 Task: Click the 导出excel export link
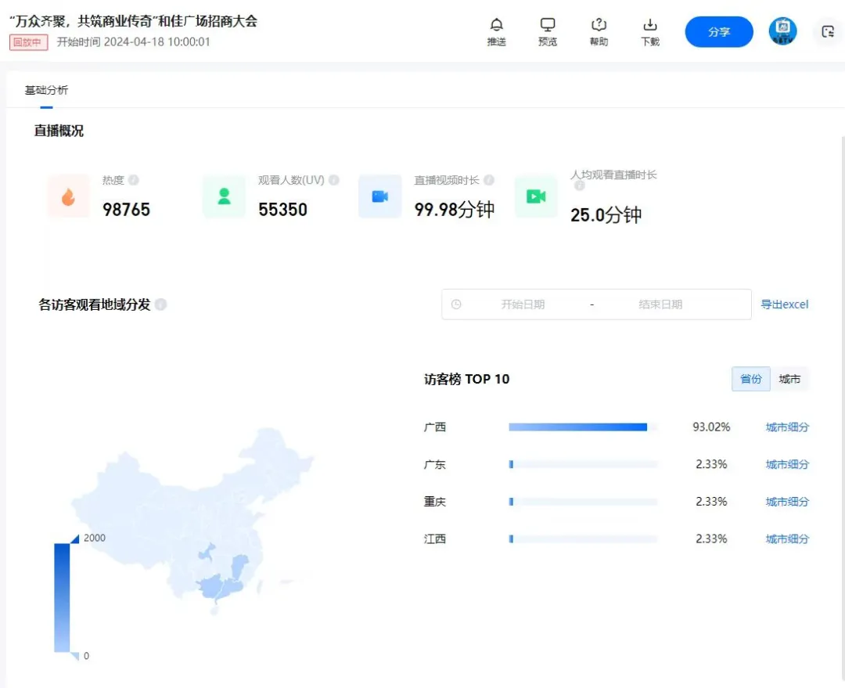tap(785, 304)
